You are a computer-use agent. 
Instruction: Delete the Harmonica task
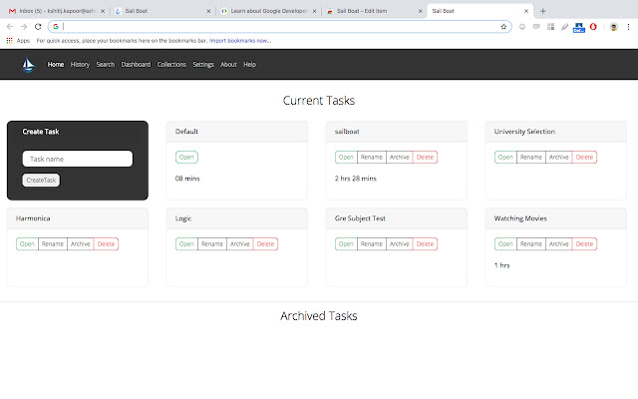(106, 243)
